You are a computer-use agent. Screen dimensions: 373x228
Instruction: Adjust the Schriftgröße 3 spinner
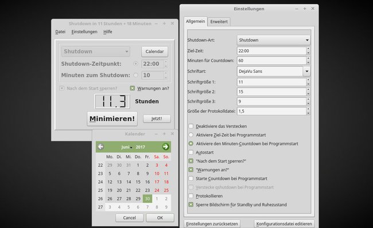308,101
